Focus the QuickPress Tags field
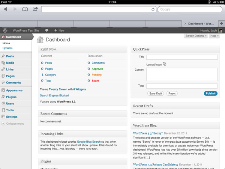The image size is (225, 169). [182, 86]
